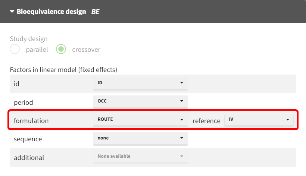Select the crossover study design radio button
This screenshot has height=176, width=306.
(x=61, y=49)
